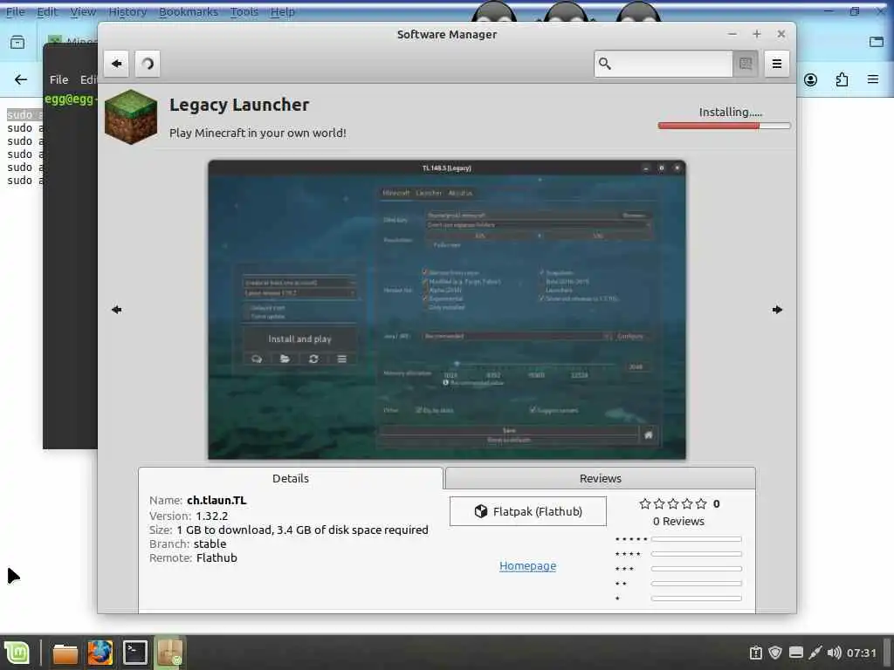Click the Legacy Launcher grass block icon
Image resolution: width=894 pixels, height=670 pixels.
pos(131,117)
